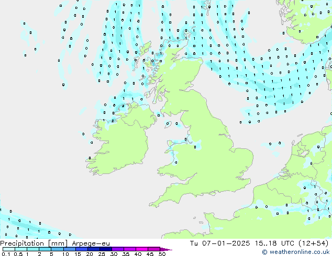Select the 10–15 mm legend color swatch
This screenshot has width=332, height=256.
click(x=70, y=249)
